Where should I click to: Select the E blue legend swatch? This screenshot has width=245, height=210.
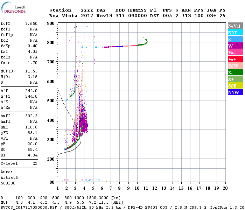235,39
